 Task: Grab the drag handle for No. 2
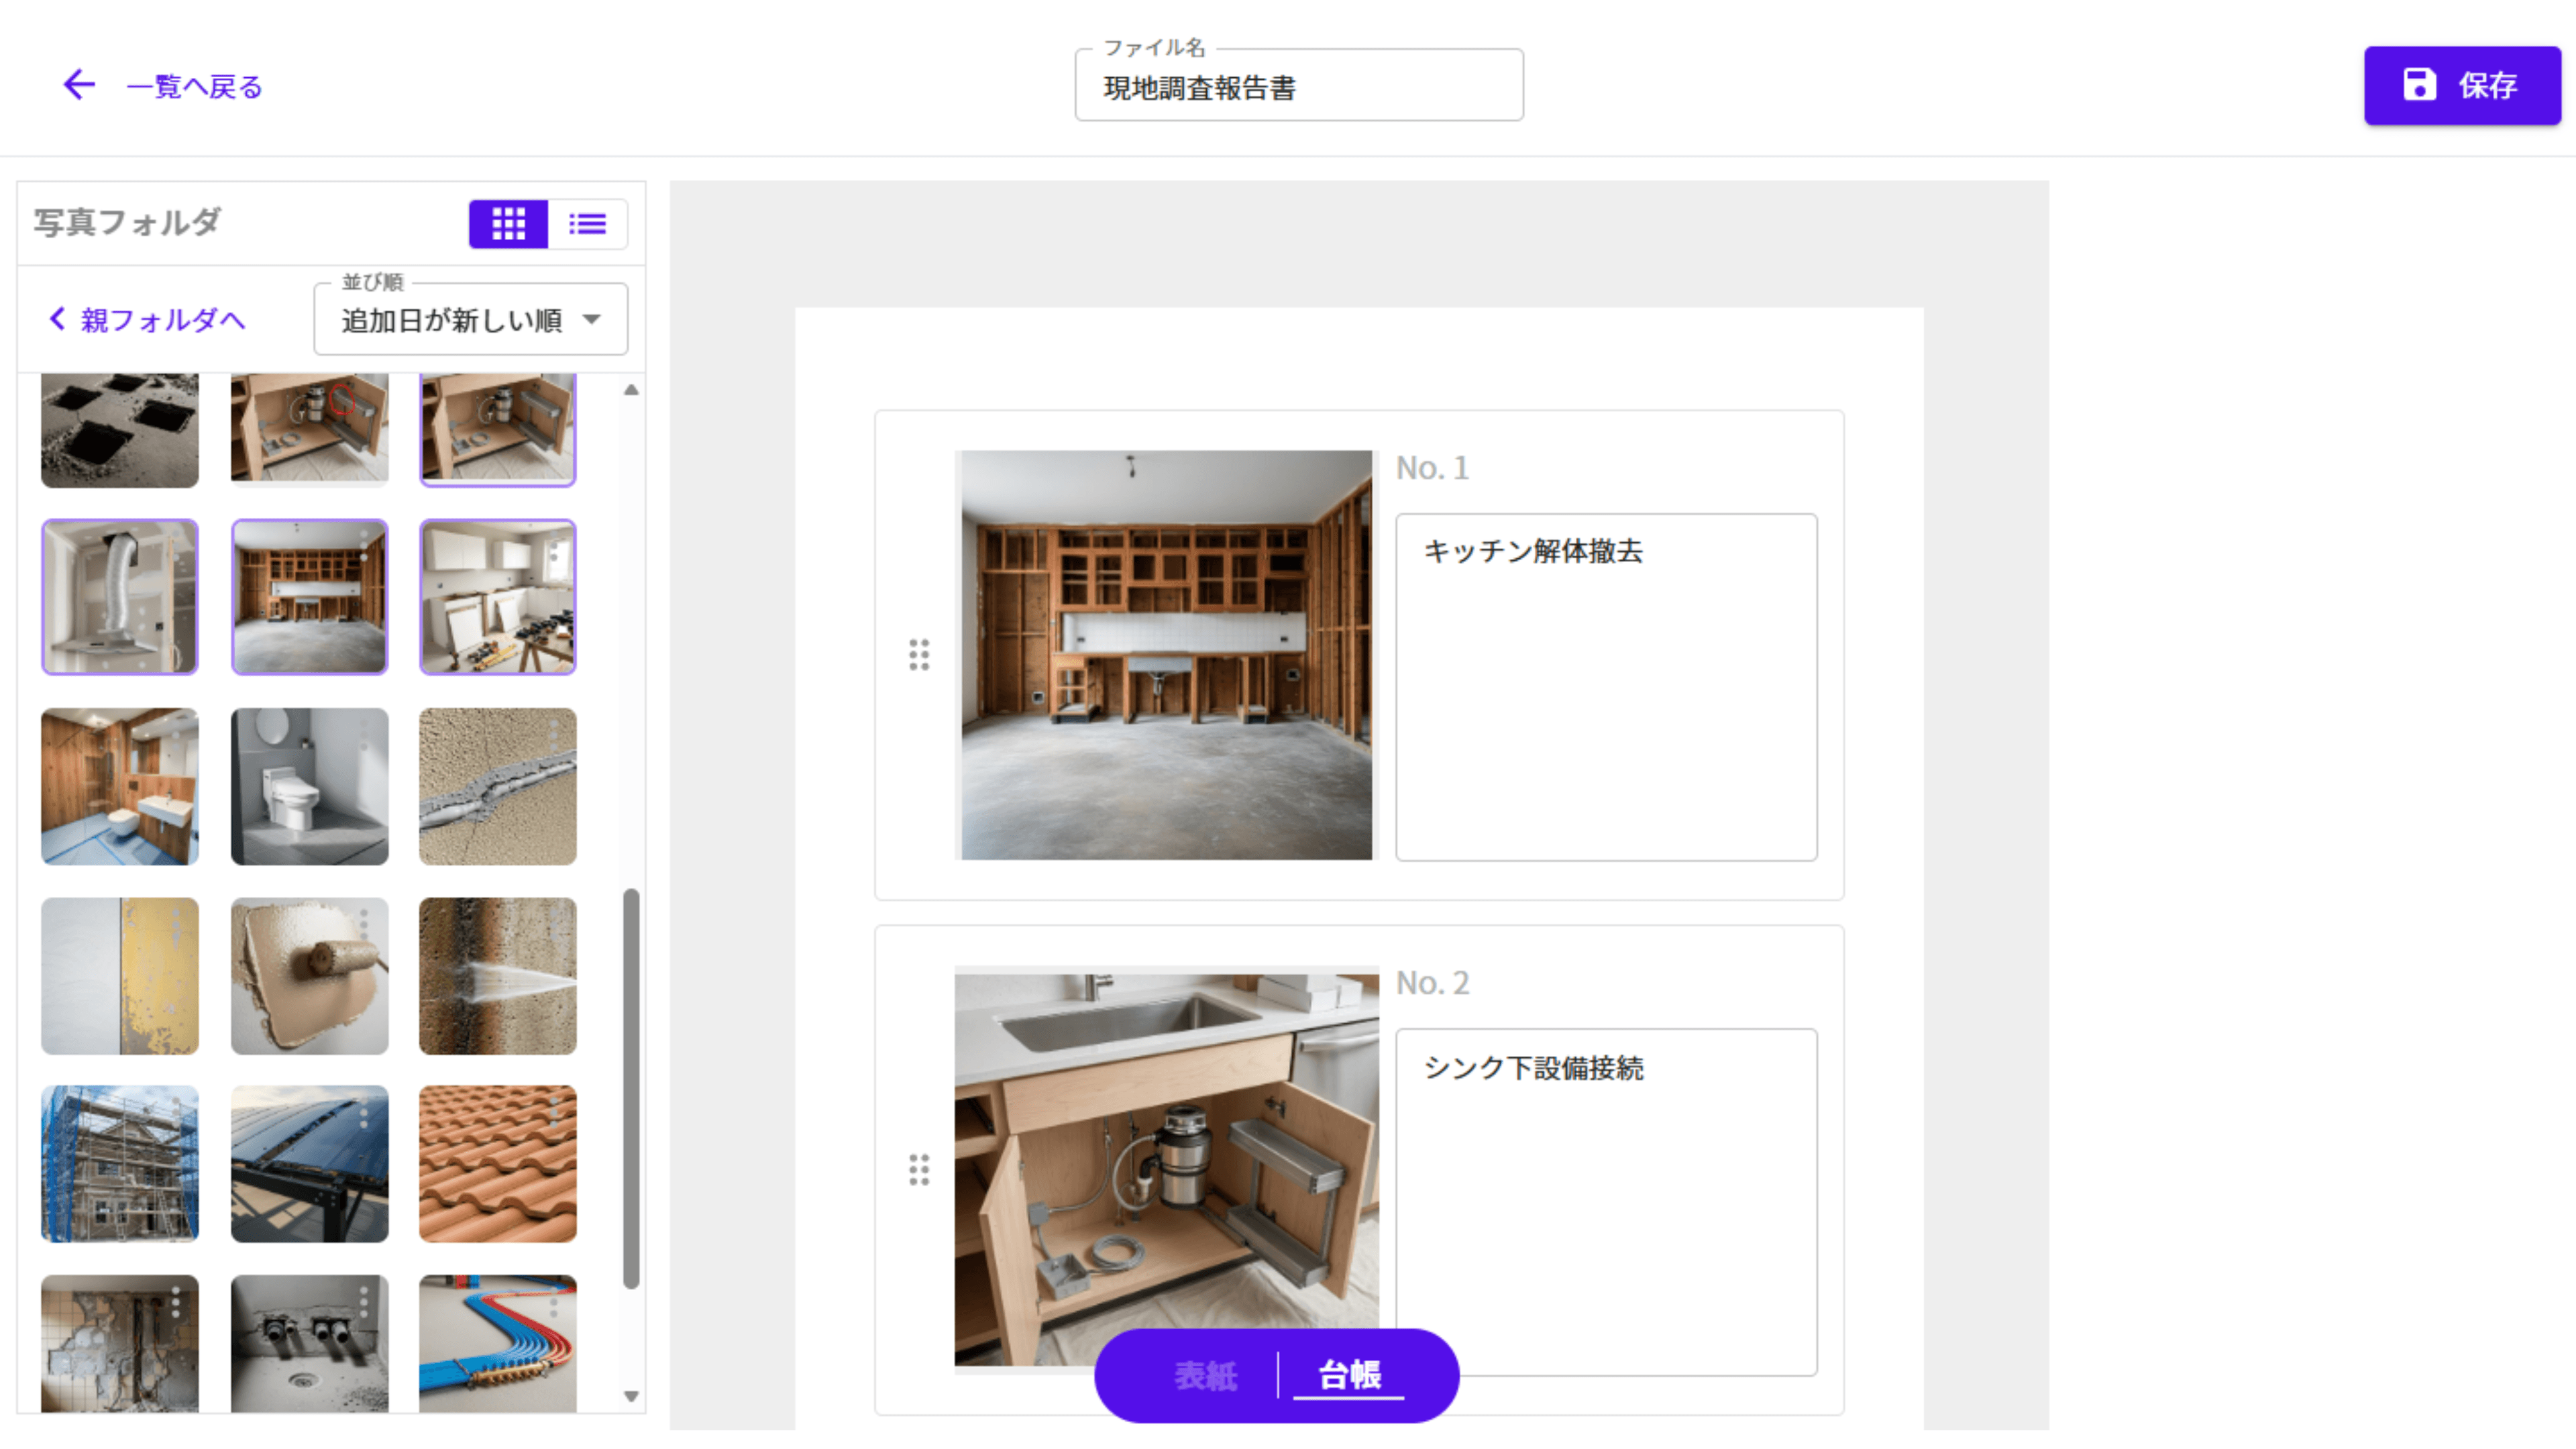919,1170
